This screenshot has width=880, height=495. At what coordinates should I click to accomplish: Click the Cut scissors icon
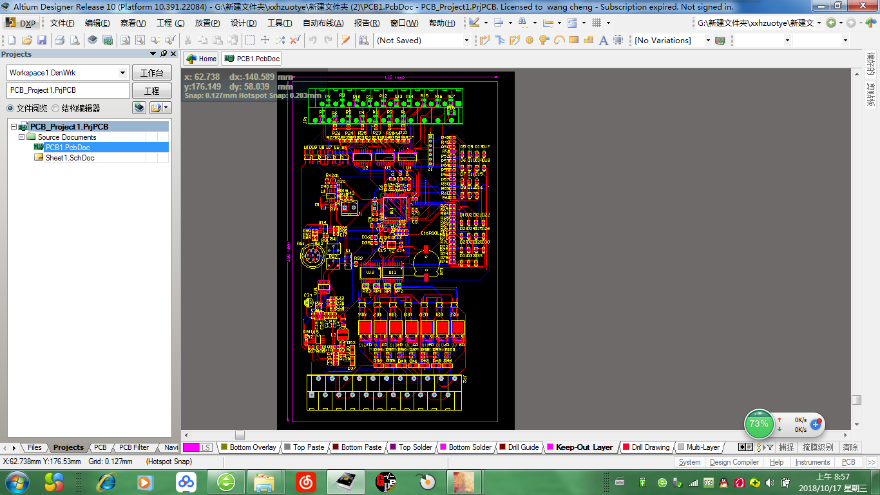point(187,40)
